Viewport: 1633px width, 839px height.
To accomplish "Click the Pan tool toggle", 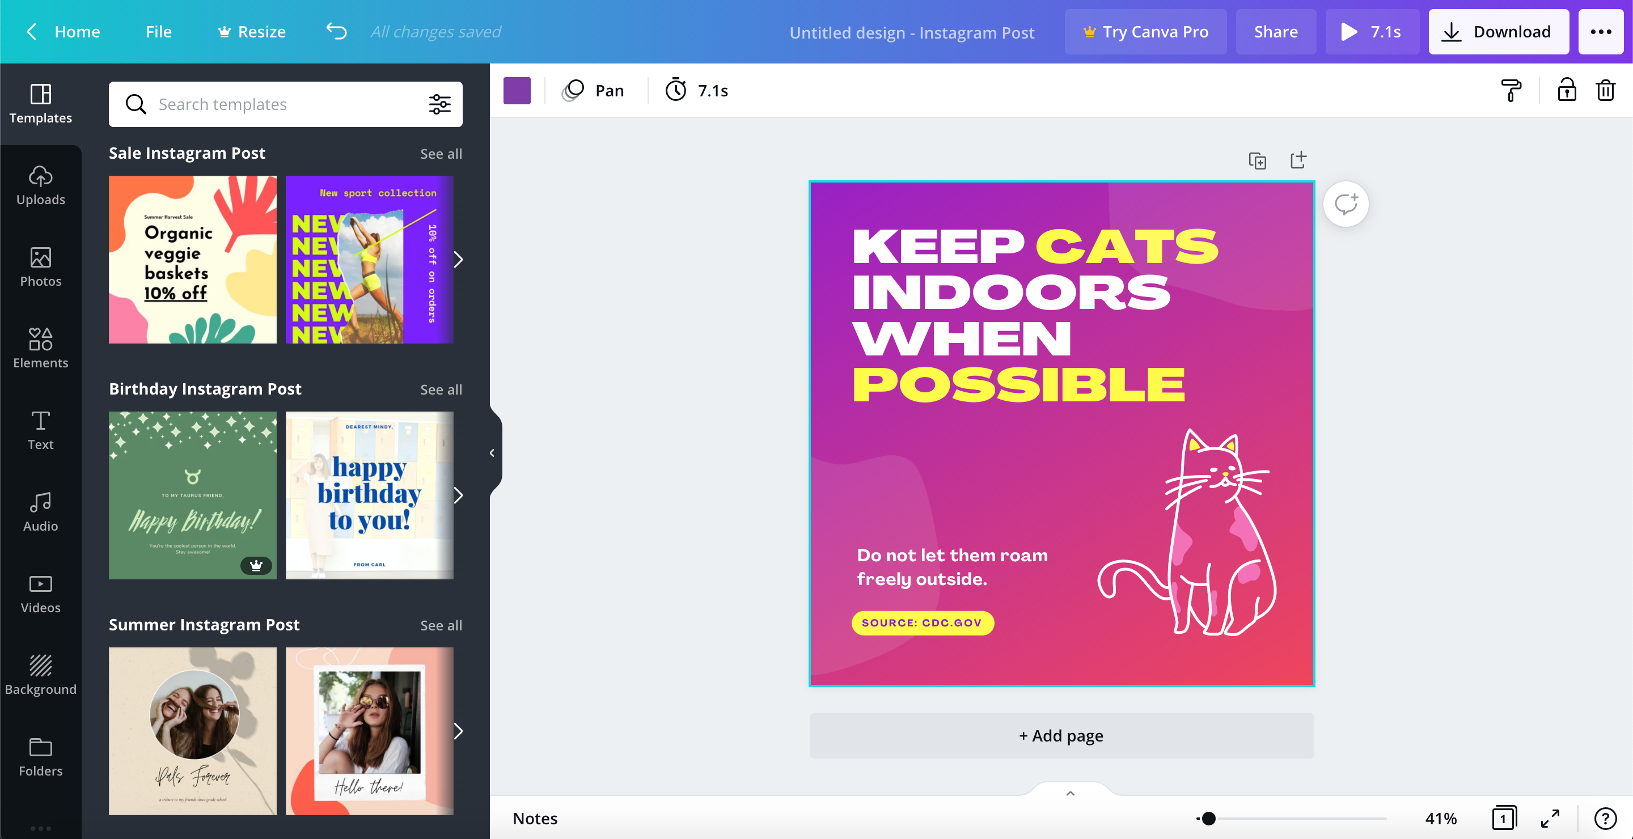I will click(593, 90).
